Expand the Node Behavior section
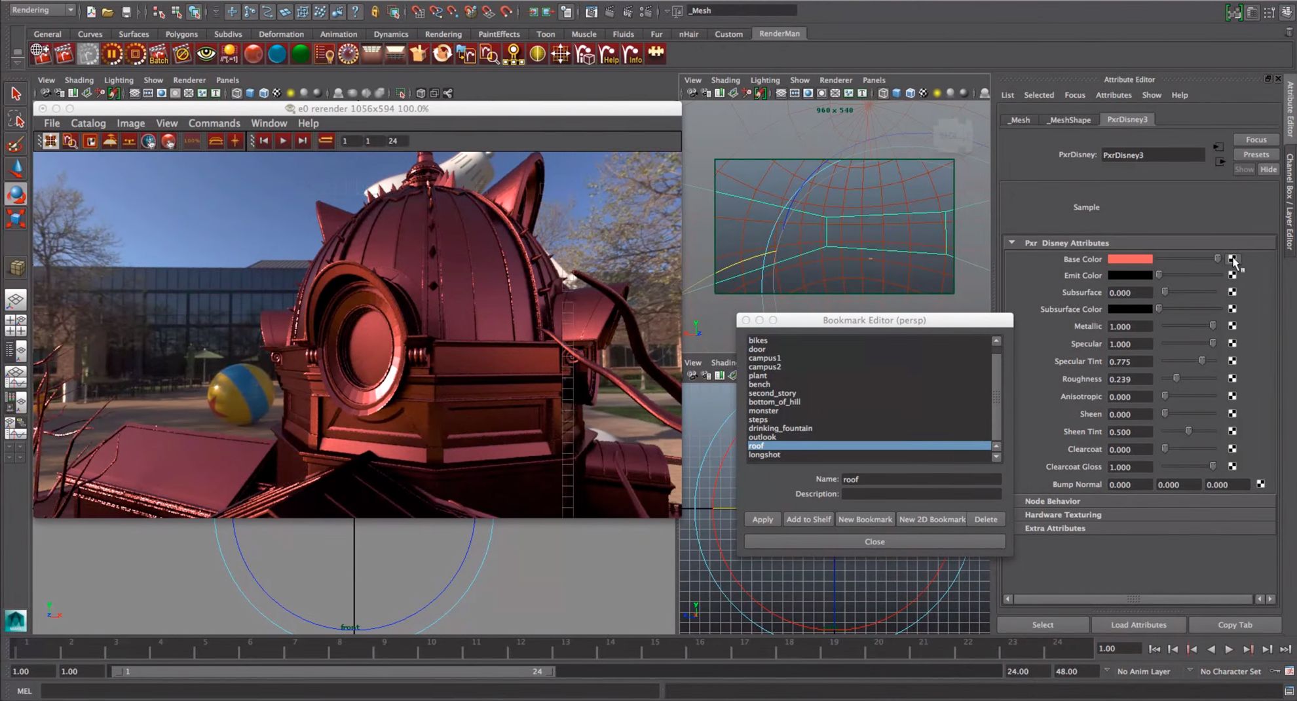Screen dimensions: 1297x701 (1052, 501)
